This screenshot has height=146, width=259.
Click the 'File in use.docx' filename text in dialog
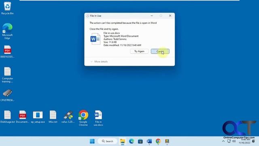112,33
